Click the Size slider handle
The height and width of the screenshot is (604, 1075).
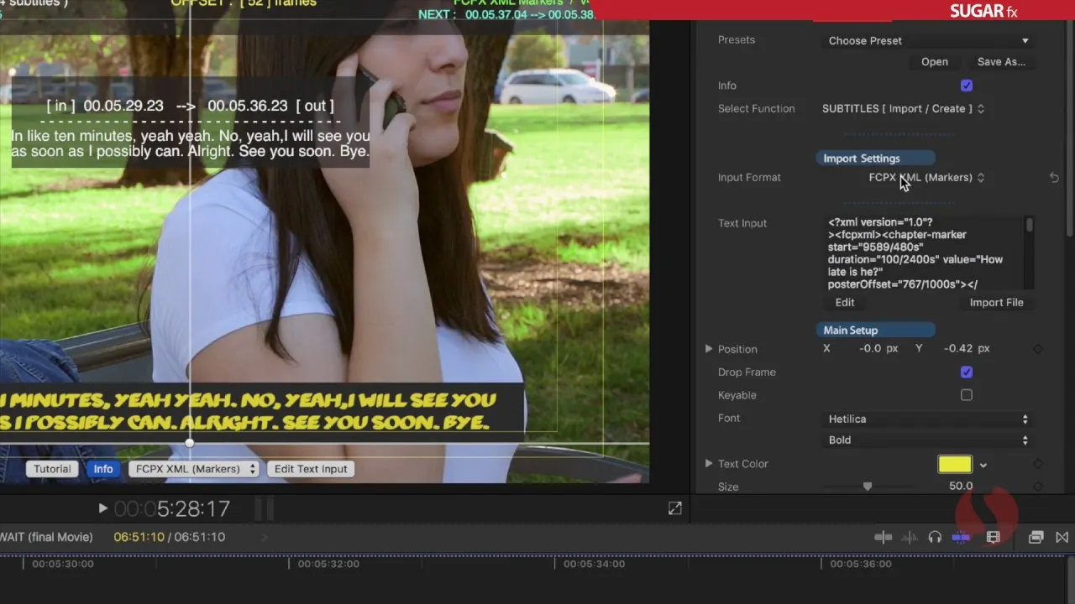(x=868, y=487)
